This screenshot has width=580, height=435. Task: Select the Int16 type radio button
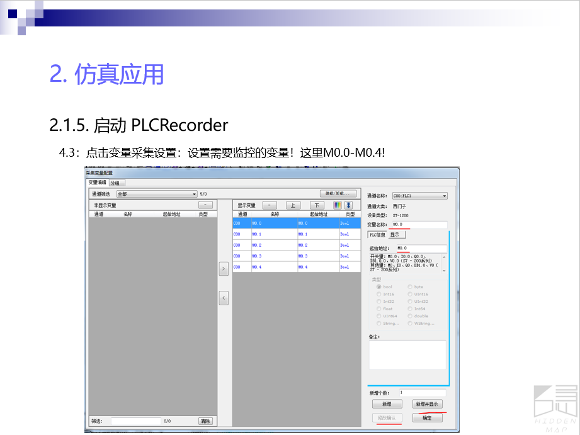[x=379, y=294]
